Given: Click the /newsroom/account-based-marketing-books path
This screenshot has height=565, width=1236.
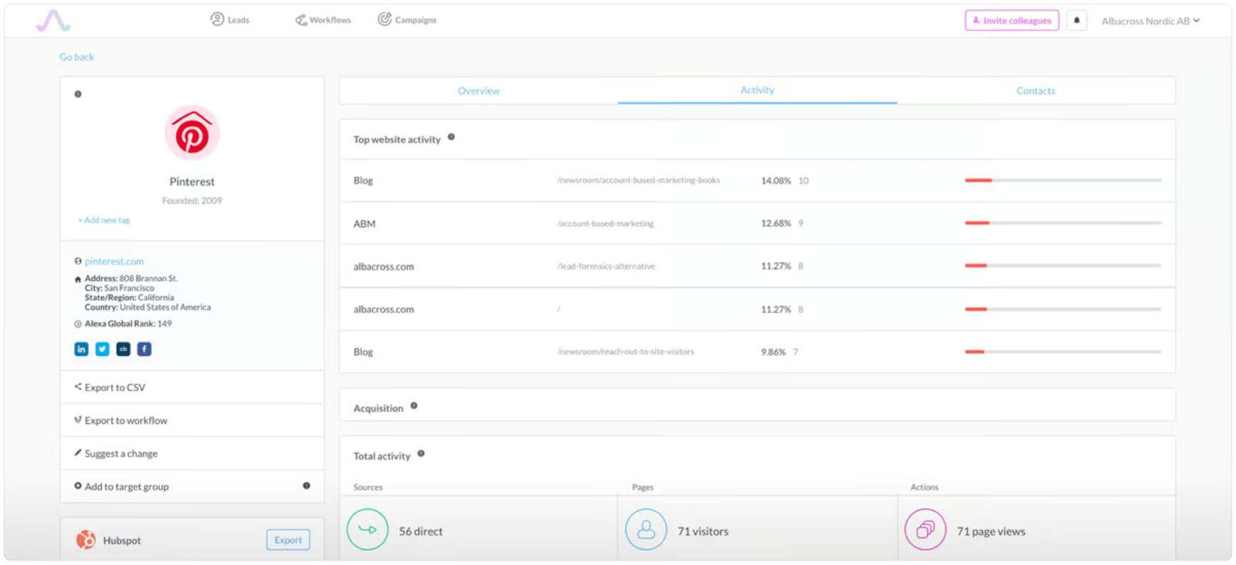Looking at the screenshot, I should point(638,180).
